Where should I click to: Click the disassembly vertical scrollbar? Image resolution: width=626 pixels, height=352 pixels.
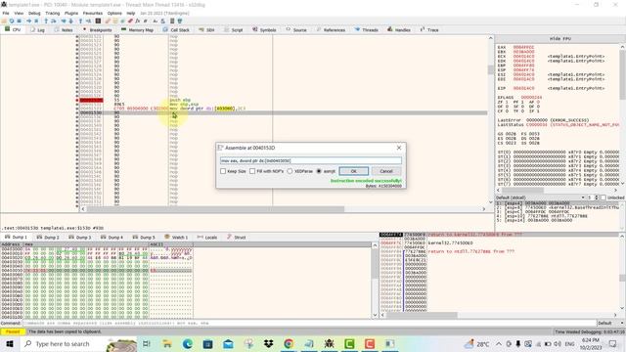pos(491,119)
